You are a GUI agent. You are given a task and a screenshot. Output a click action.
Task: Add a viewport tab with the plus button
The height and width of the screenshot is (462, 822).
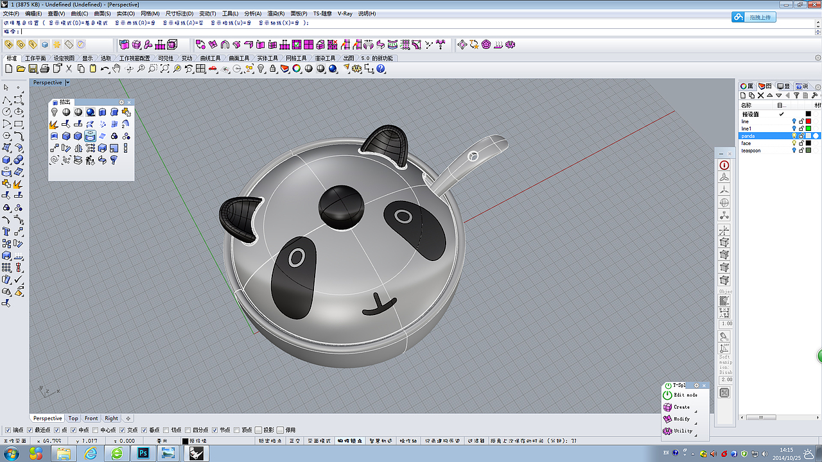pyautogui.click(x=128, y=418)
